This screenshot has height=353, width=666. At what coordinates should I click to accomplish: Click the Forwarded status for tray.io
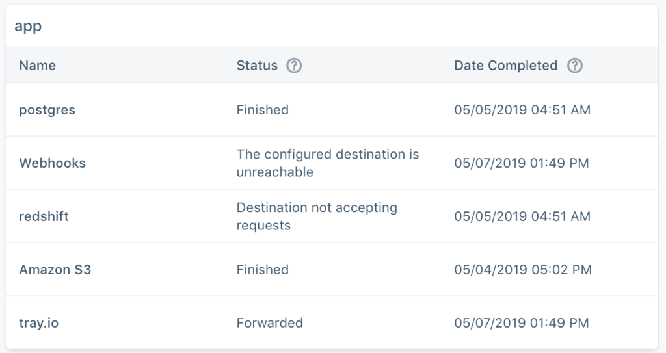click(x=270, y=323)
